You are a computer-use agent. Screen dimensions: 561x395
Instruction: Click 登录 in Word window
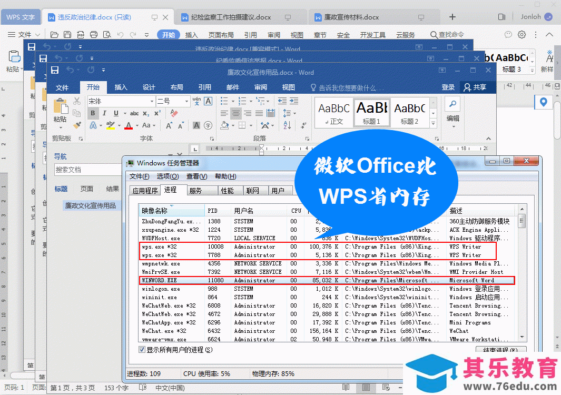448,87
